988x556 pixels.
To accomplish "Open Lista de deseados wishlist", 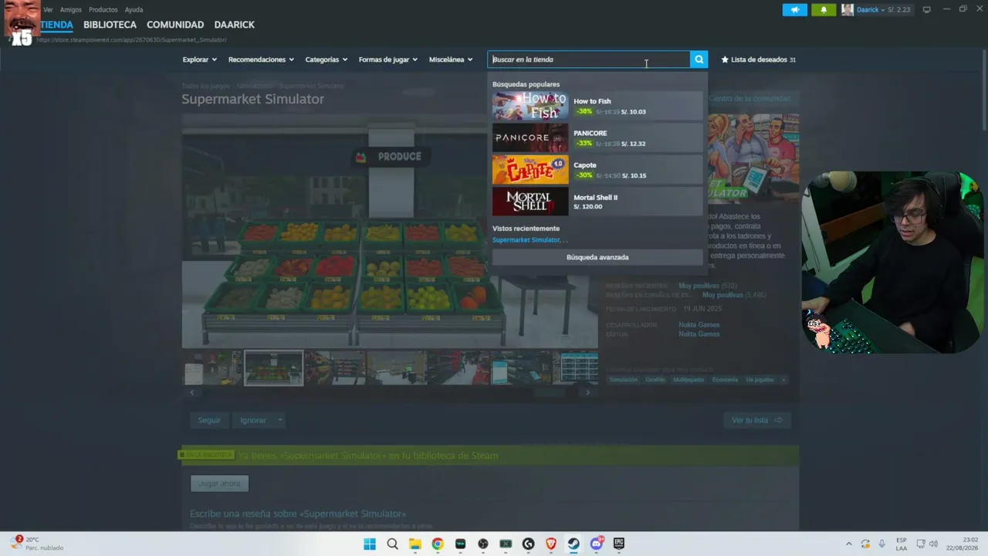I will point(758,59).
